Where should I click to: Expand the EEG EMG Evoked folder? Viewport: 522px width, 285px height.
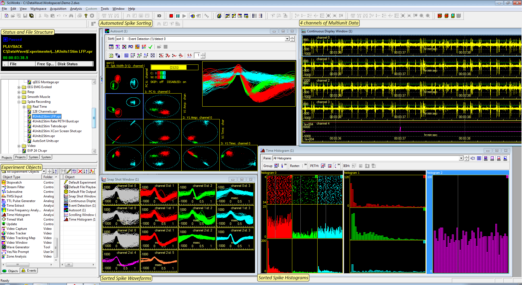(x=19, y=87)
